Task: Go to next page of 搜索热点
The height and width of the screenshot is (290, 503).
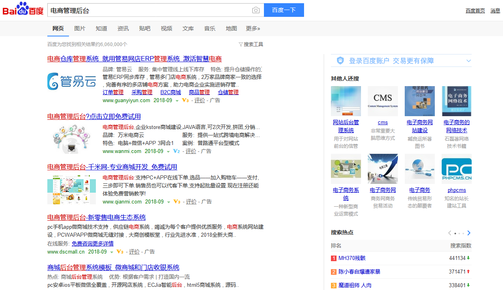Action: 469,233
